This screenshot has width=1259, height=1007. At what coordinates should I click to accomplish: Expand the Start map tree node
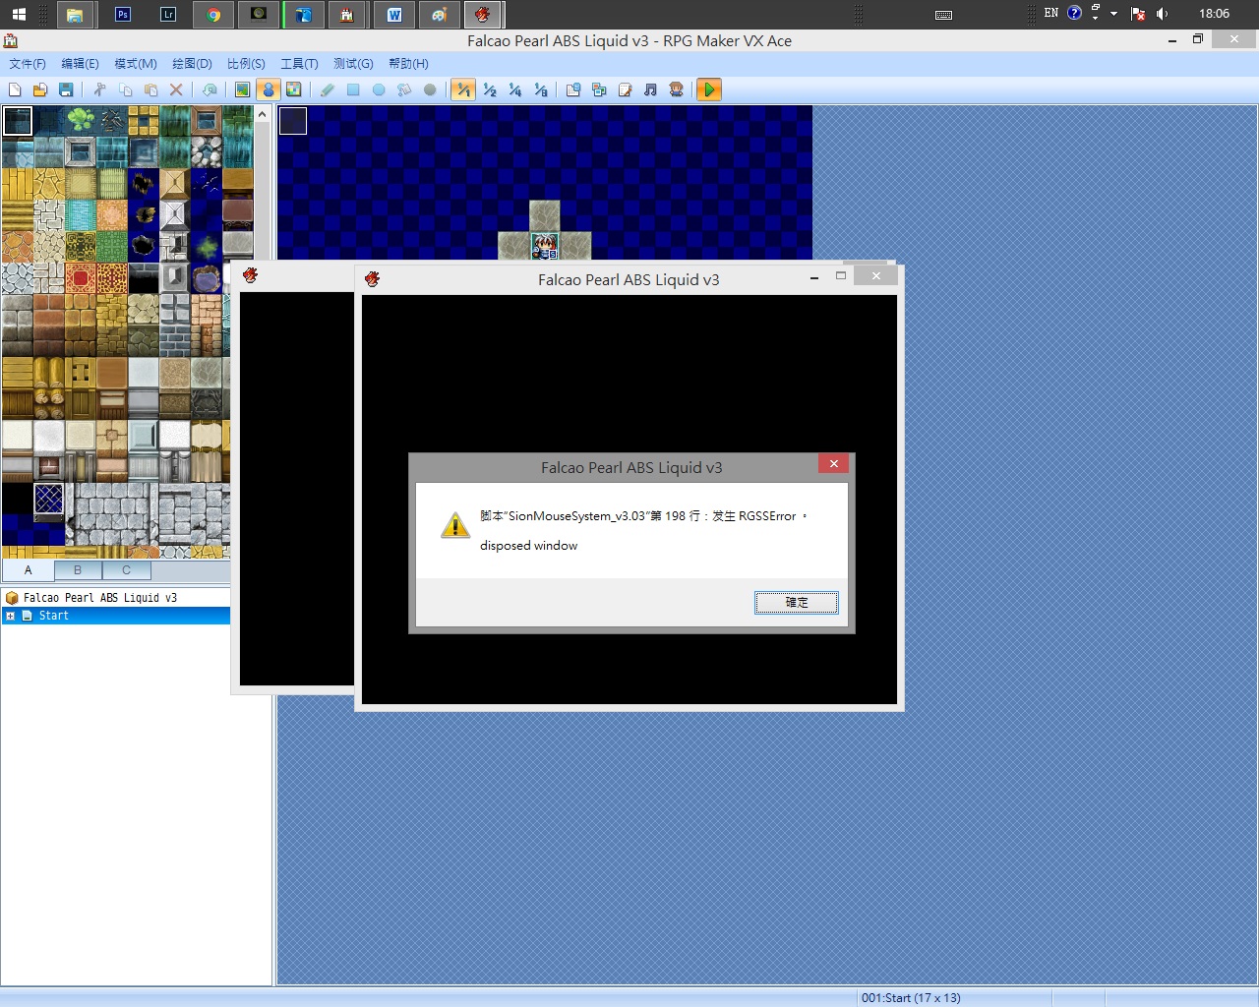pos(10,616)
